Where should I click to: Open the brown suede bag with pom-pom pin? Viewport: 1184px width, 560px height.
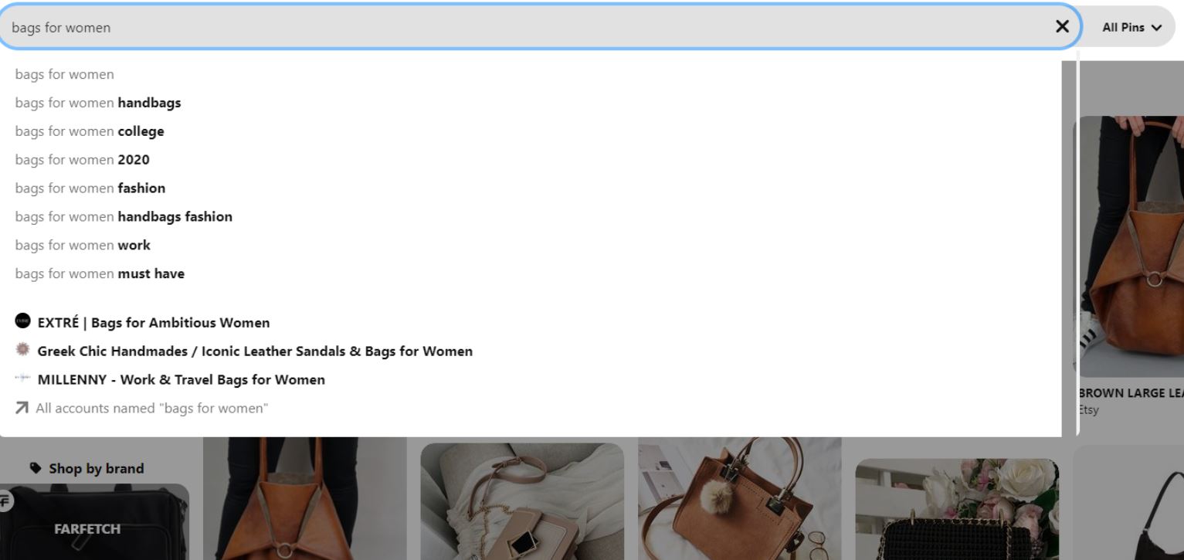pyautogui.click(x=739, y=498)
